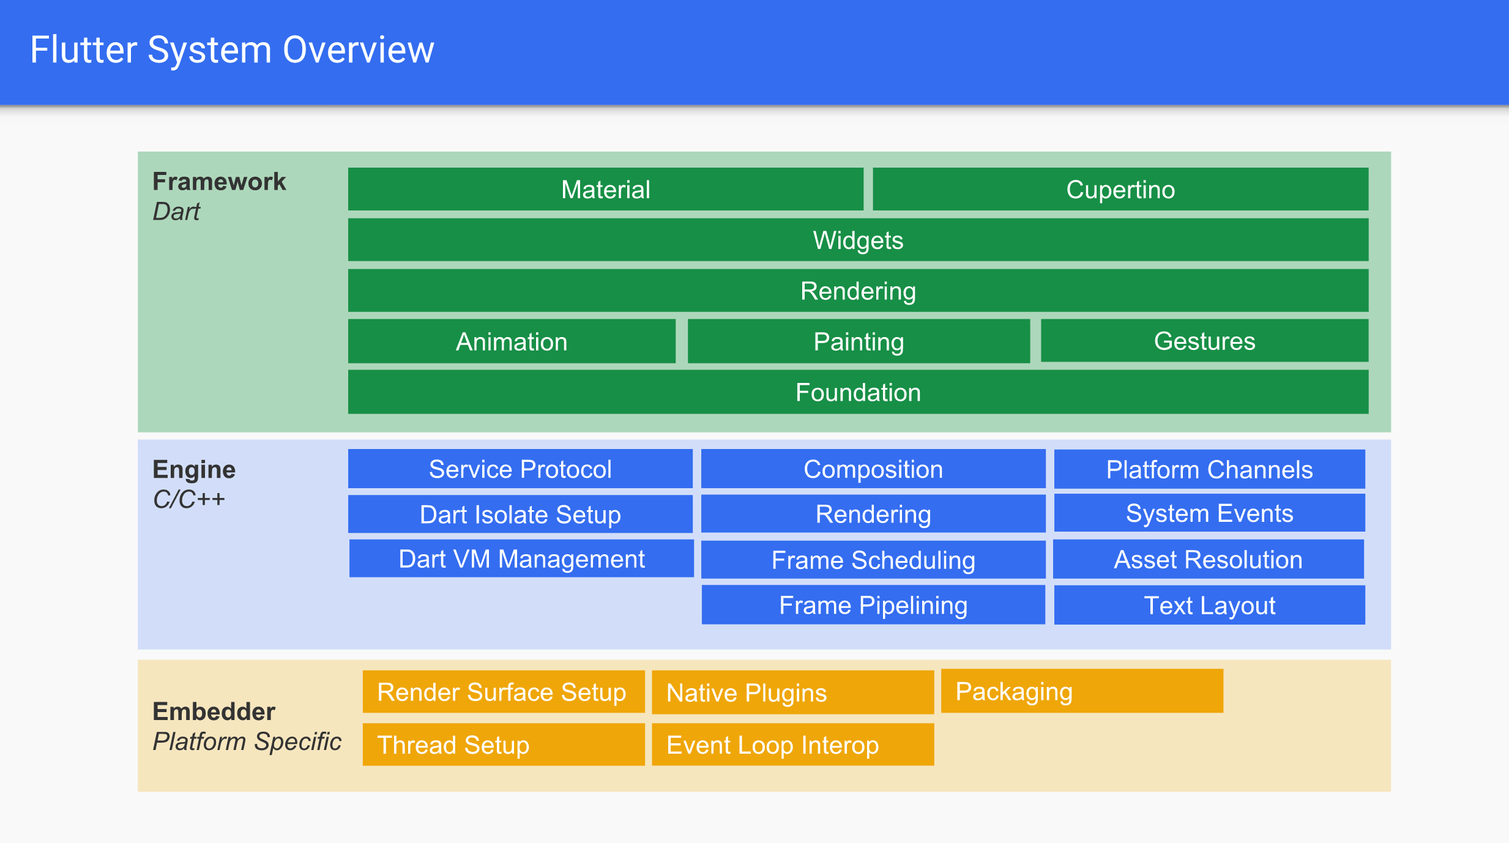Select the Frame Pipelining box
Viewport: 1509px width, 843px height.
[x=873, y=605]
